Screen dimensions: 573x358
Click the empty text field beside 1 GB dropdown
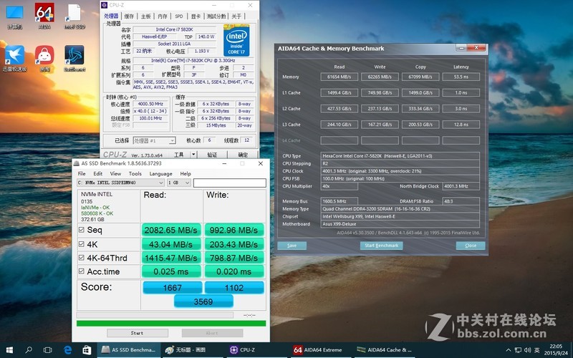click(229, 183)
